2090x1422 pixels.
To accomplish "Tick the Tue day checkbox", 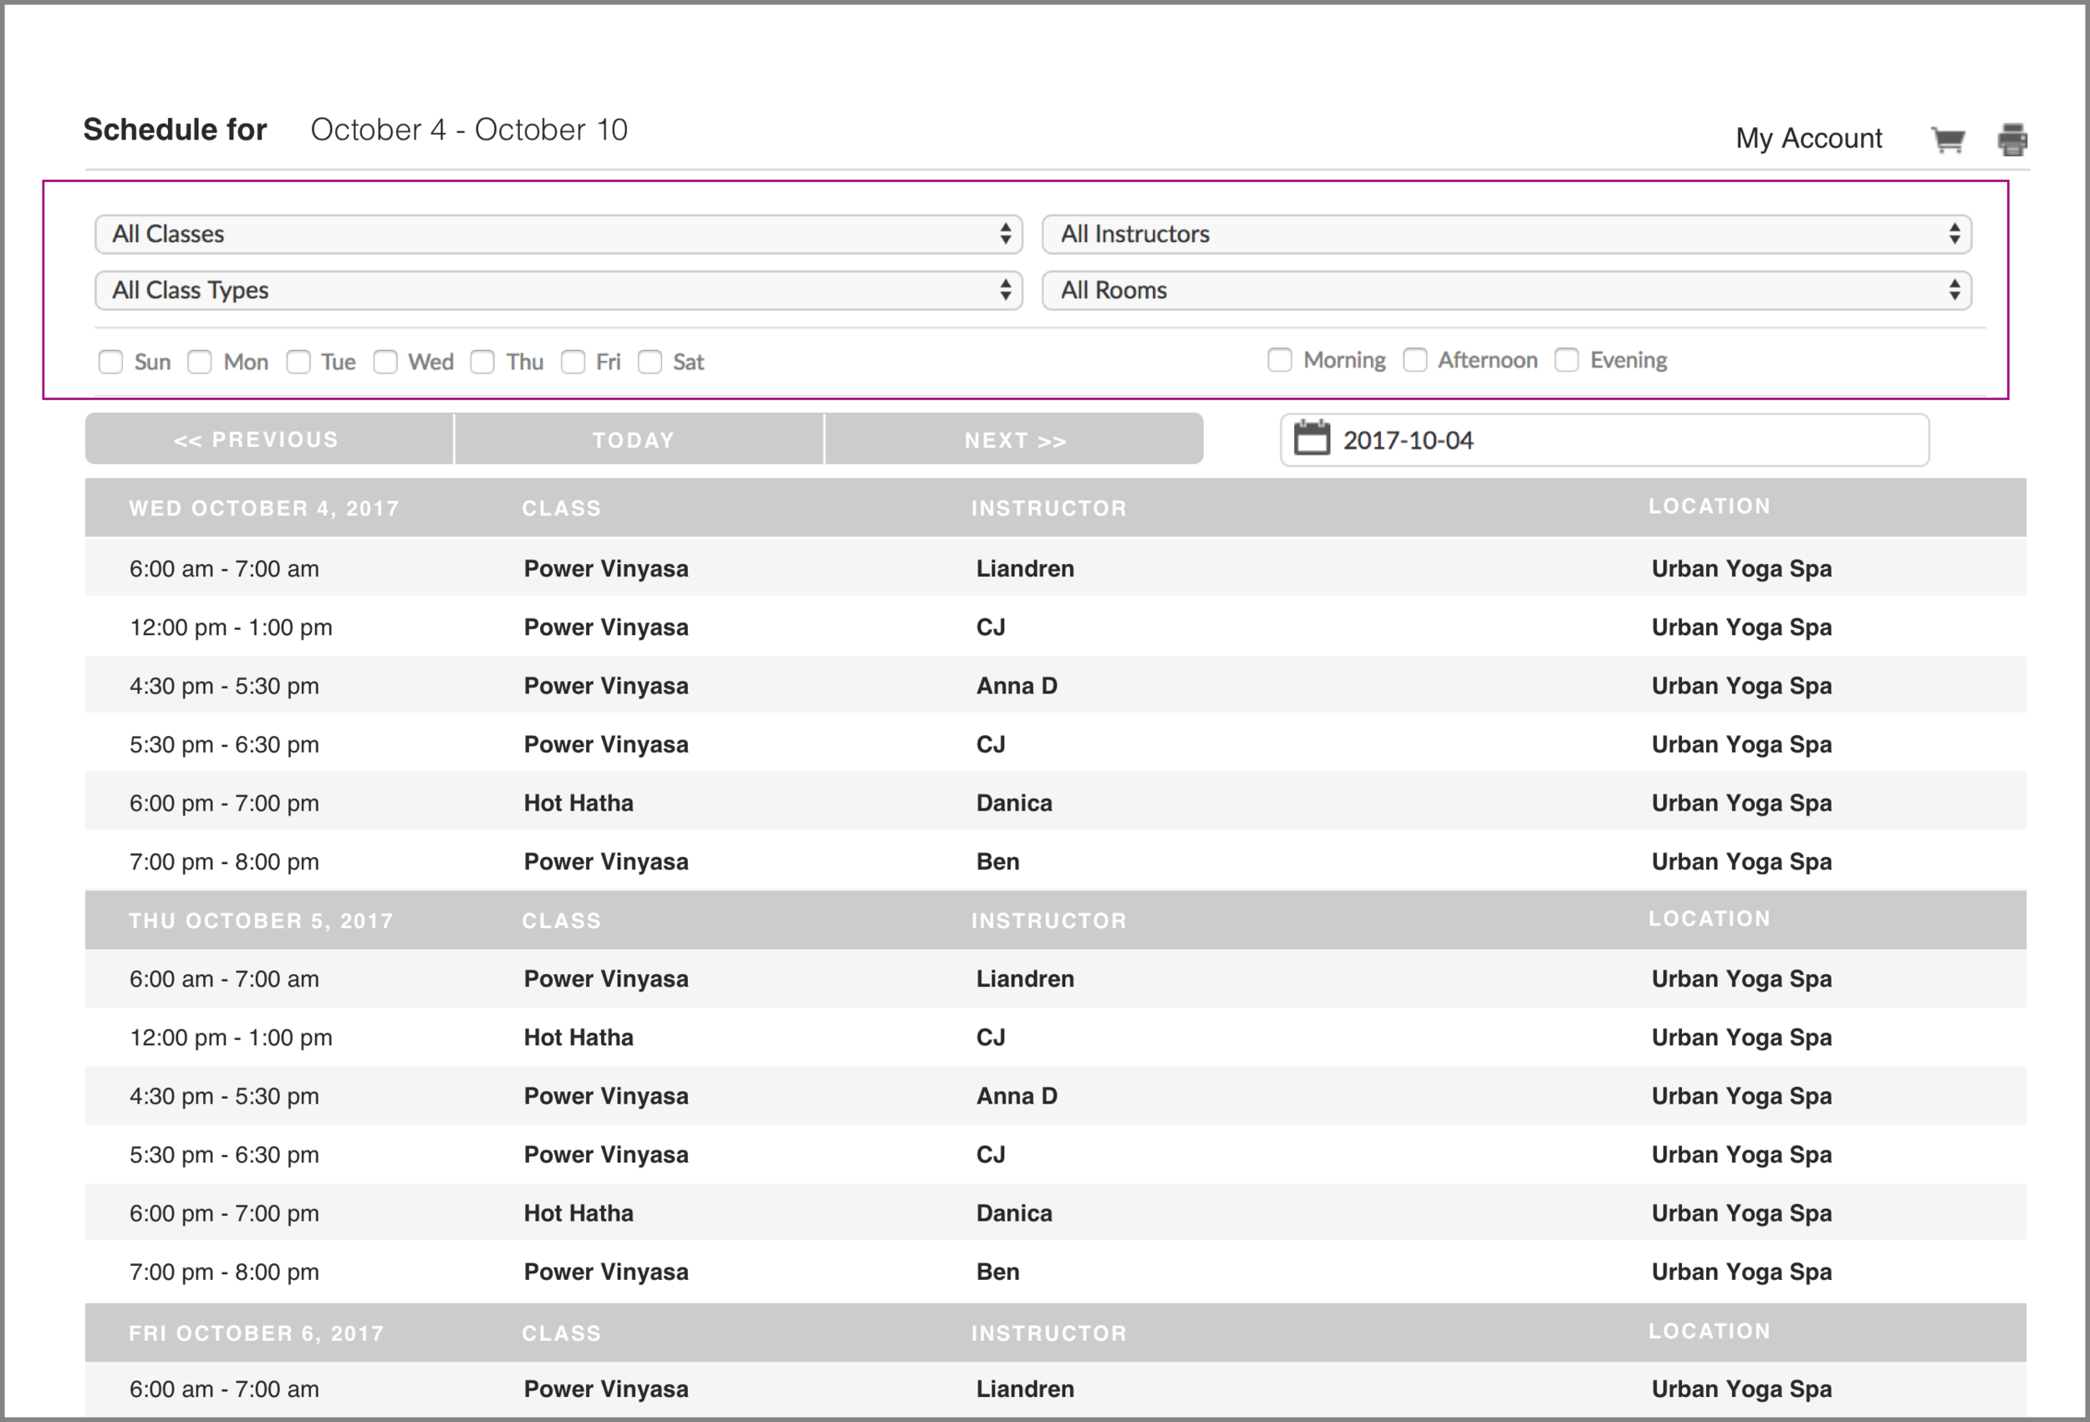I will point(298,361).
